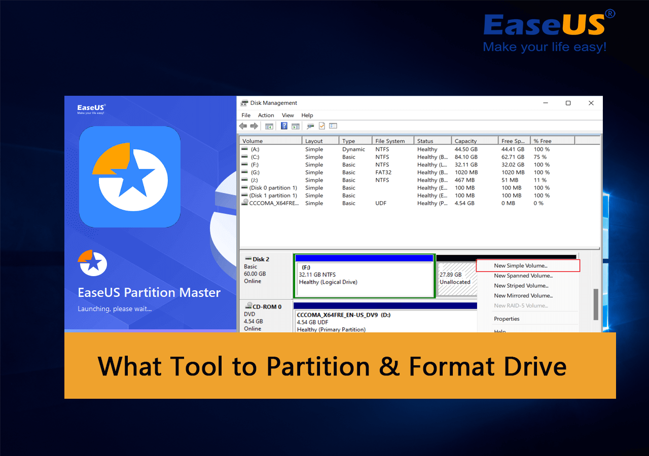
Task: Click the disc icon beside CCCOMA_X64FRE volume
Action: click(245, 203)
